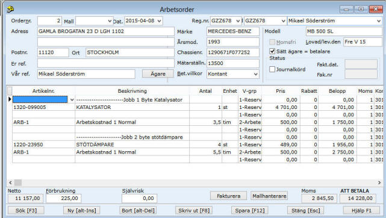The height and width of the screenshot is (218, 386).
Task: Open Mallhanterare
Action: pyautogui.click(x=269, y=196)
